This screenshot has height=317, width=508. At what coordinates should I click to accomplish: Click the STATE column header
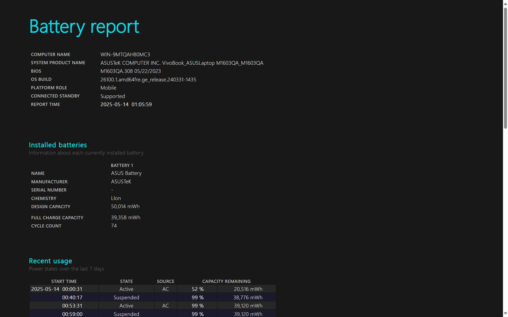point(126,281)
